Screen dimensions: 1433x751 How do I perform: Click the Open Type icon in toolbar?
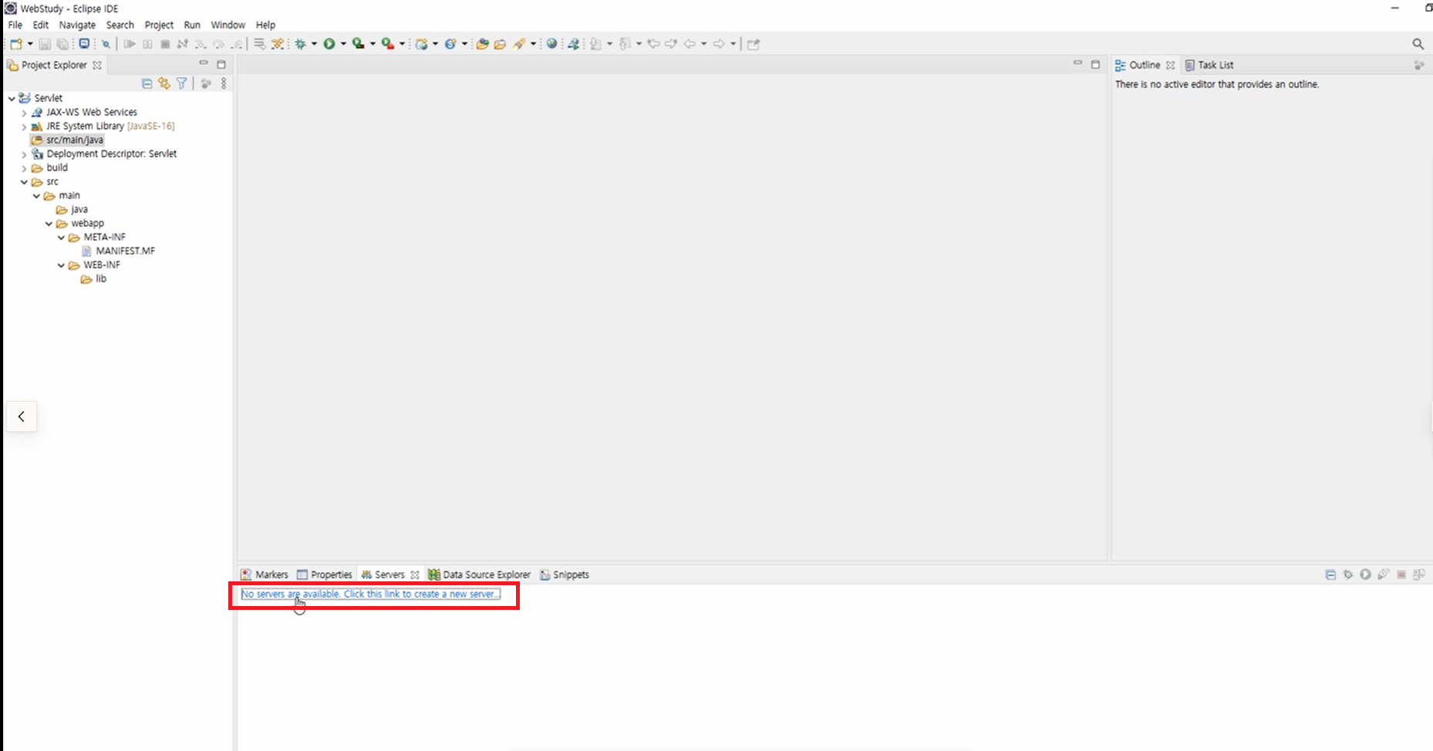pyautogui.click(x=483, y=44)
